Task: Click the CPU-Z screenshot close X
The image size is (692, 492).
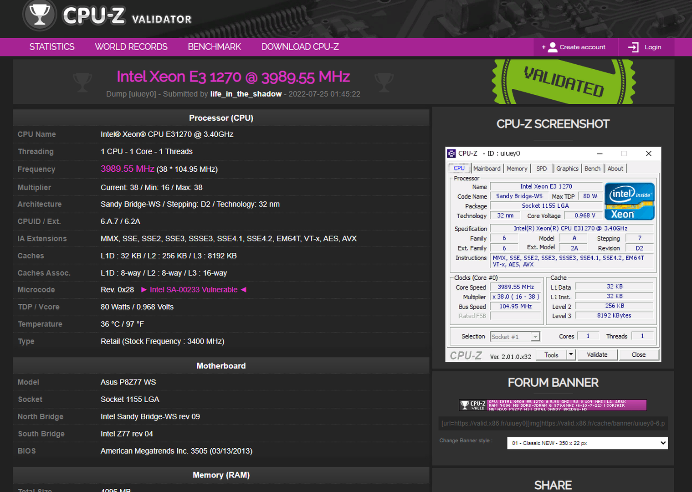Action: point(648,154)
